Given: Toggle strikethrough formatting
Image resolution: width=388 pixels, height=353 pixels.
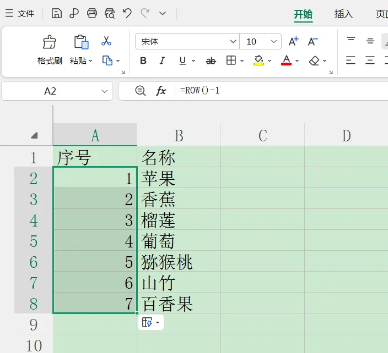Looking at the screenshot, I should (211, 60).
